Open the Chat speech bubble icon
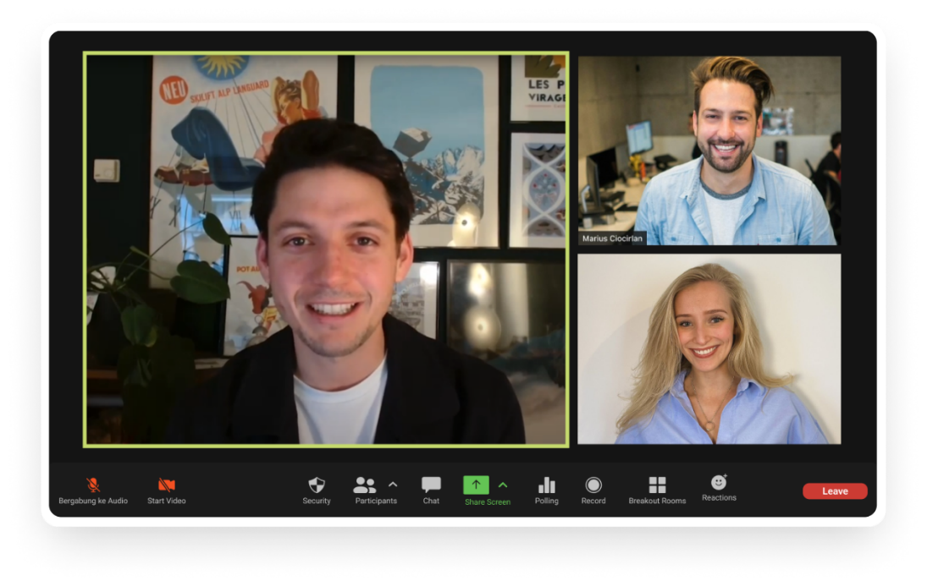Viewport: 927px width, 586px height. [x=431, y=485]
